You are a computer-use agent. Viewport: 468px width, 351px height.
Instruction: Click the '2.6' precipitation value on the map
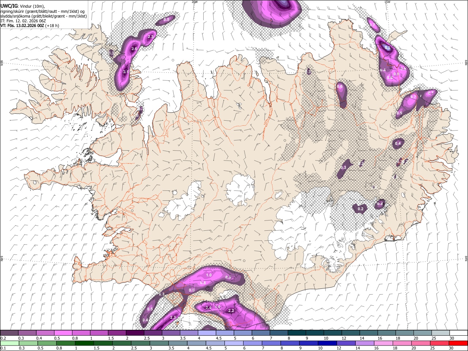(134, 49)
